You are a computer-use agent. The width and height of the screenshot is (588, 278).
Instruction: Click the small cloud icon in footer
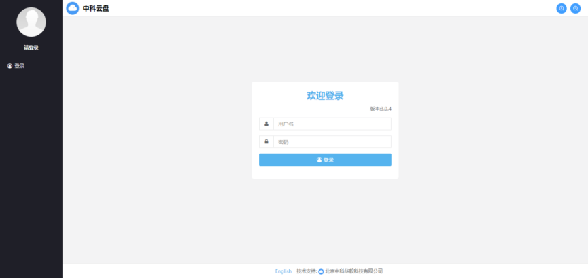pos(321,271)
